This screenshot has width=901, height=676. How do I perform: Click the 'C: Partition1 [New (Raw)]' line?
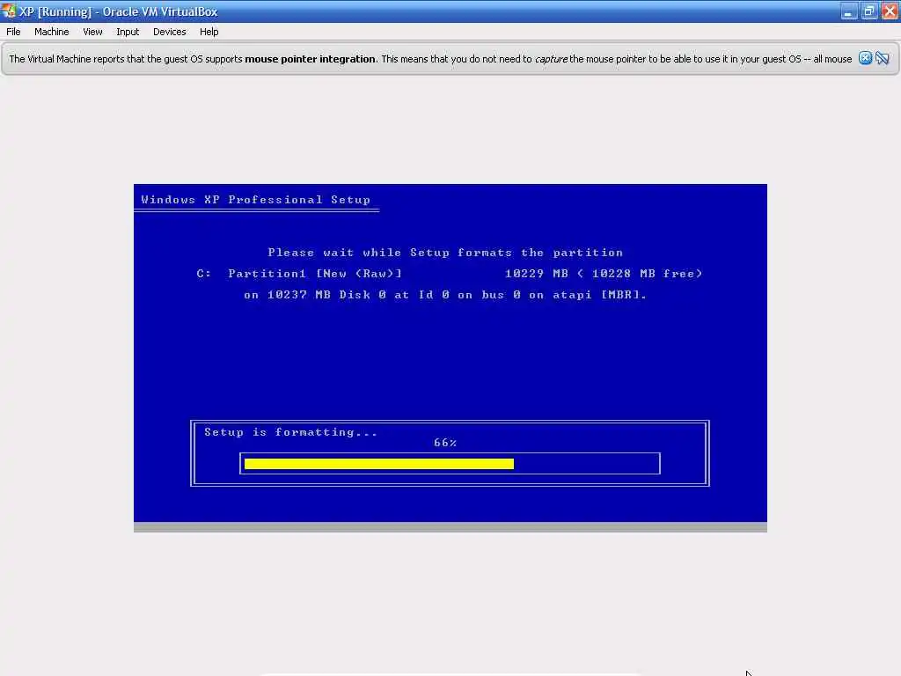(x=450, y=274)
